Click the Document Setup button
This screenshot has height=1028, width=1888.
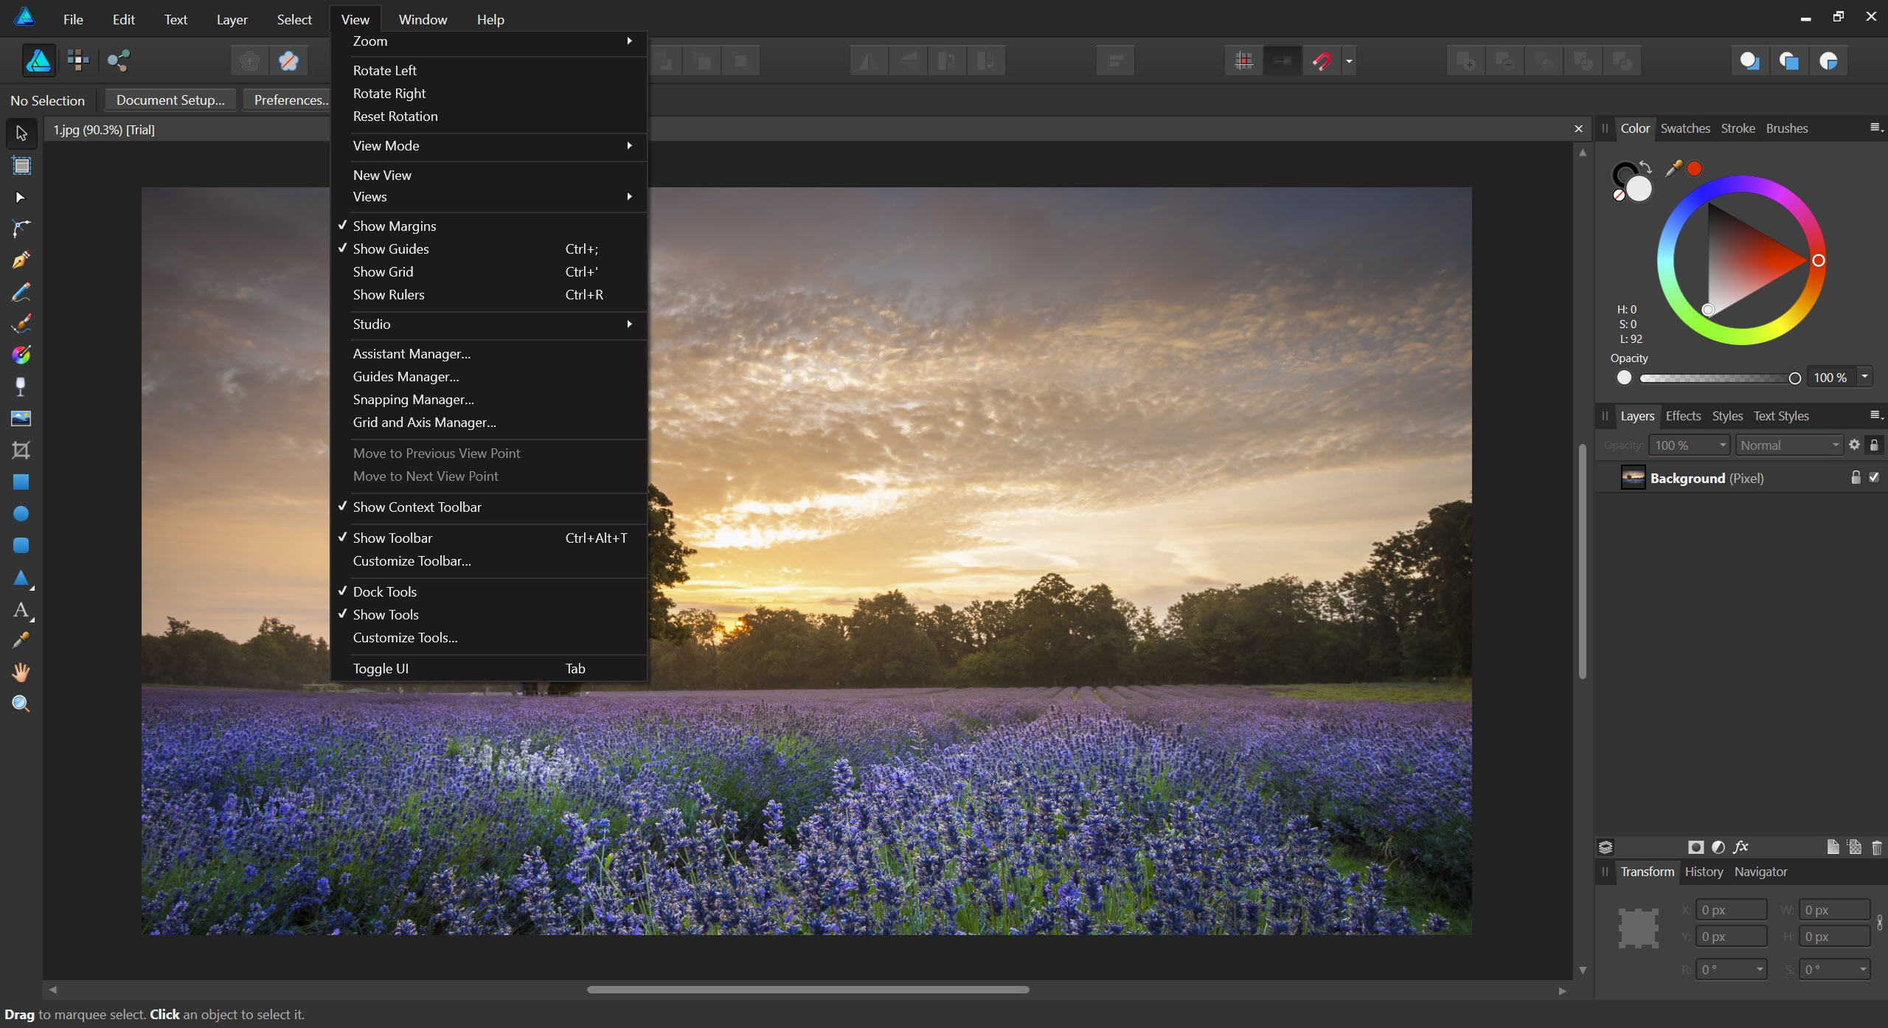(x=170, y=100)
